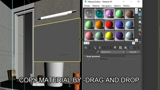The height and width of the screenshot is (90, 160).
Task: Click the sample slots scroll right arrow
Action: click(133, 43)
